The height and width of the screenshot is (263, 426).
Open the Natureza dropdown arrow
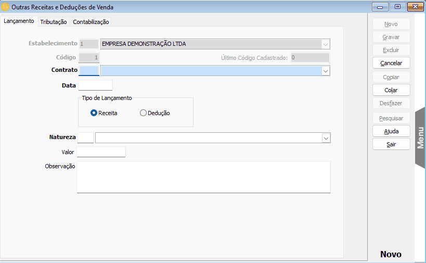click(x=326, y=138)
